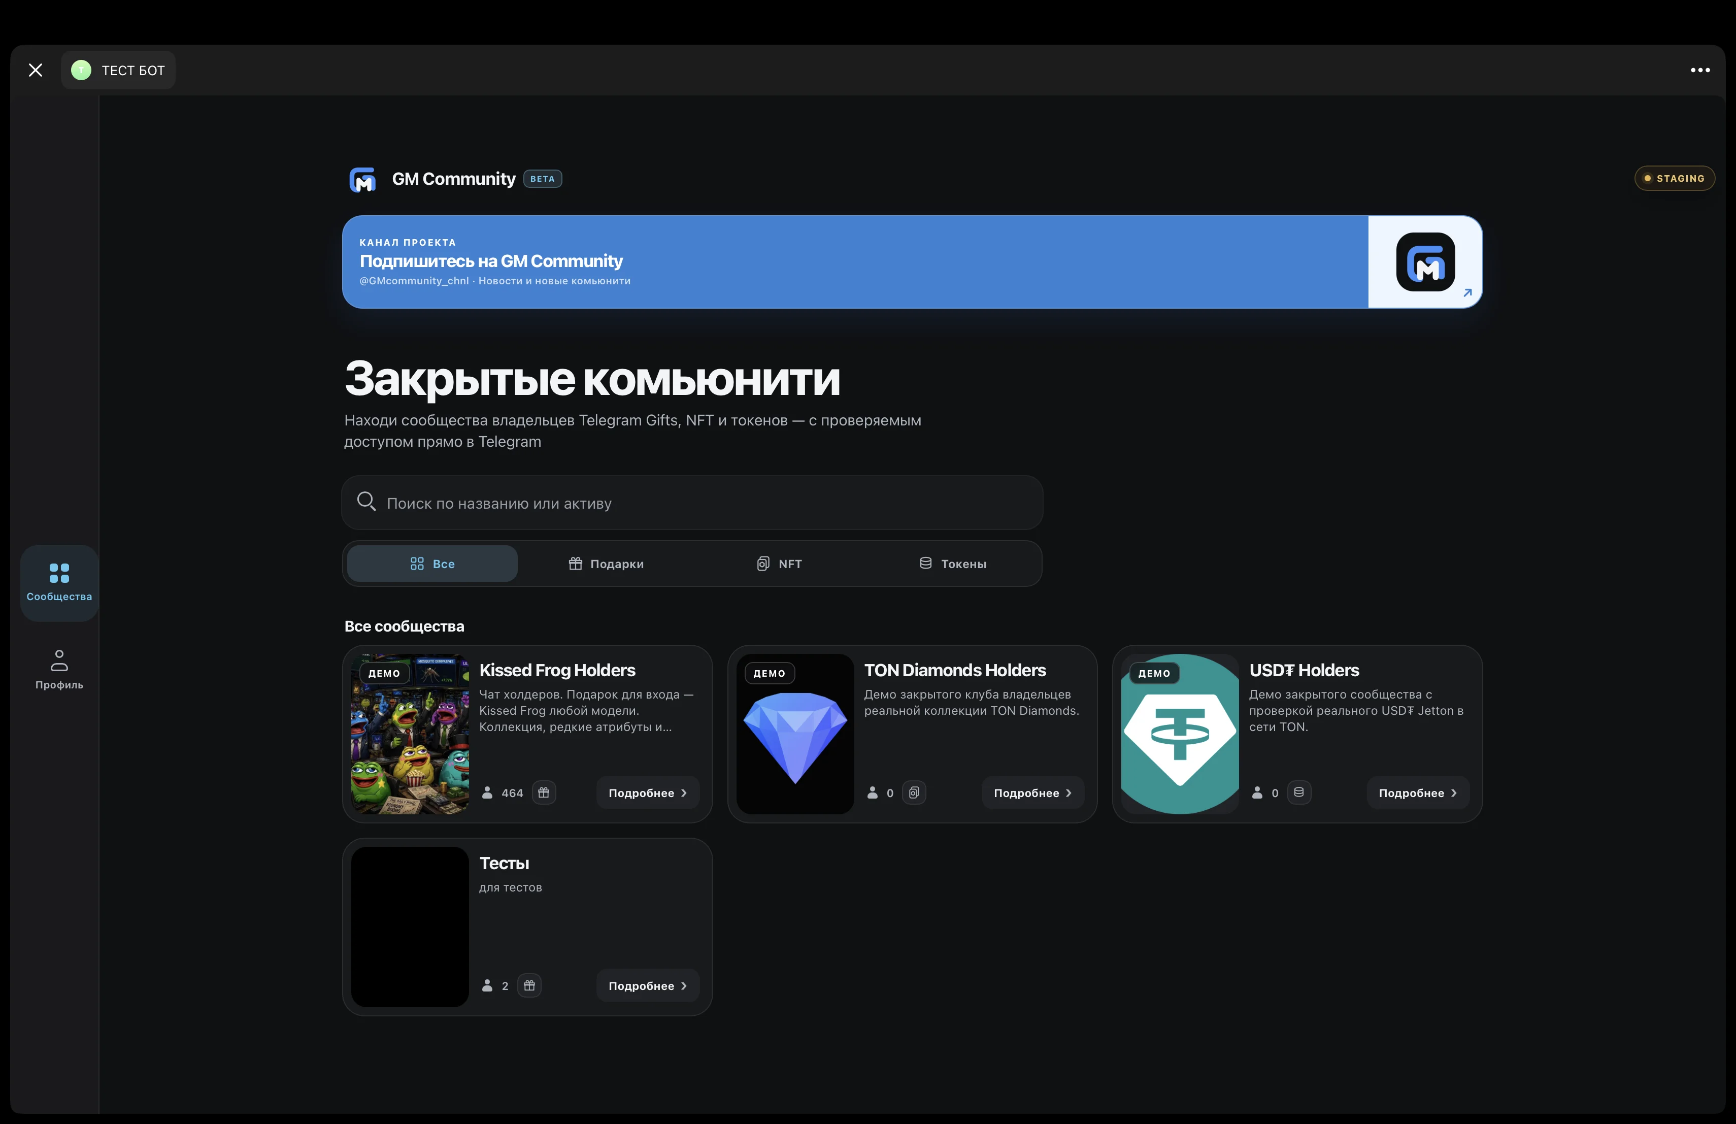Click the 'КАНАЛ ПРОЕКТА' banner label

click(x=408, y=242)
